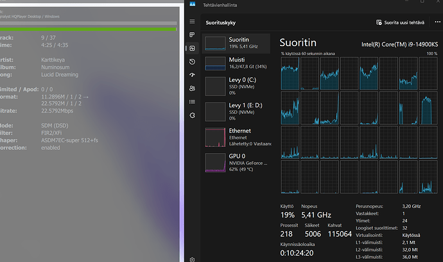This screenshot has width=443, height=262.
Task: Select Levy 1 (E: D:) in the performance list
Action: (x=236, y=111)
